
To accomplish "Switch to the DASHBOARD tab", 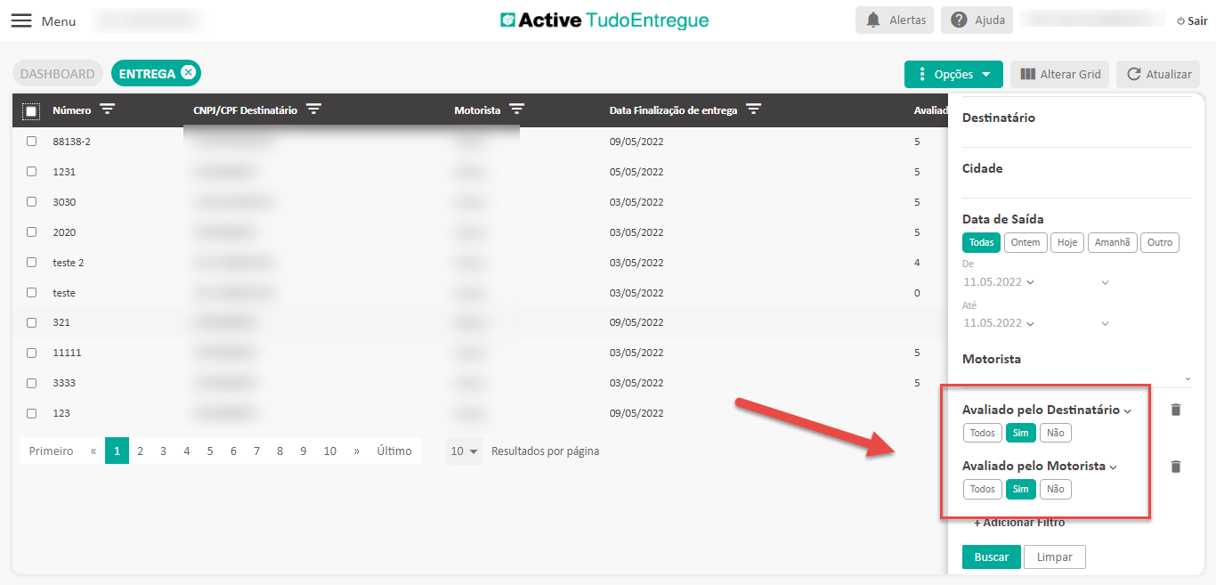I will (57, 74).
